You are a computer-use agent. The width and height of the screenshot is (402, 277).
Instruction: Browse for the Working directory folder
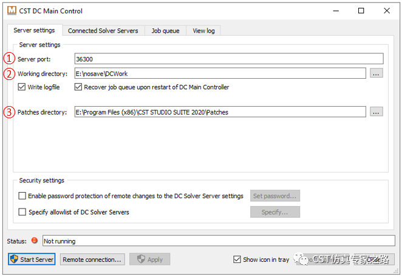pos(376,73)
